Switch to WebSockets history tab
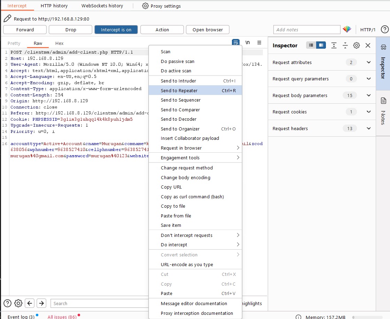390x319 pixels. pyautogui.click(x=102, y=6)
